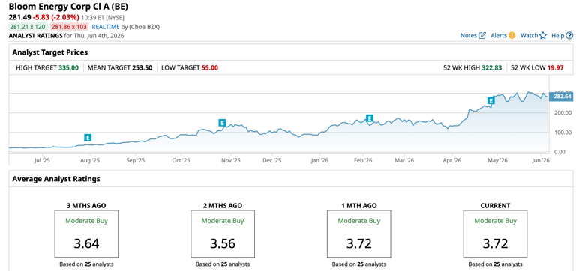
Task: Open the Help question mark icon
Action: pos(569,36)
